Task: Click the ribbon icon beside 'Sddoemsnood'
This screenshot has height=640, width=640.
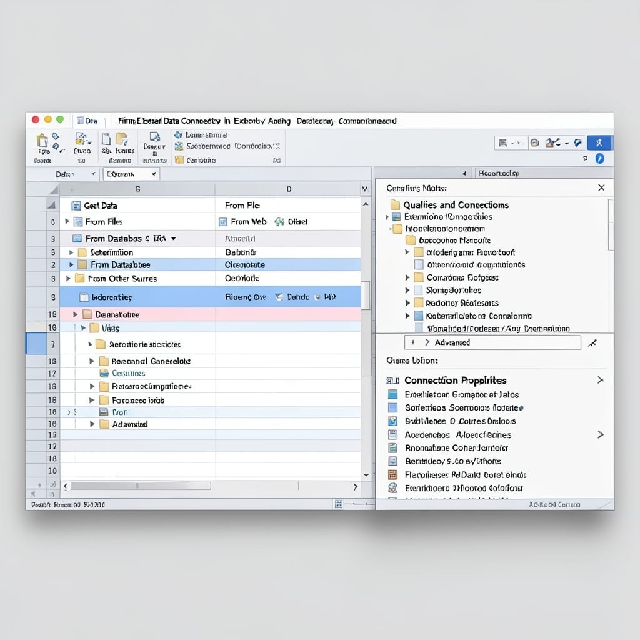Action: (179, 146)
